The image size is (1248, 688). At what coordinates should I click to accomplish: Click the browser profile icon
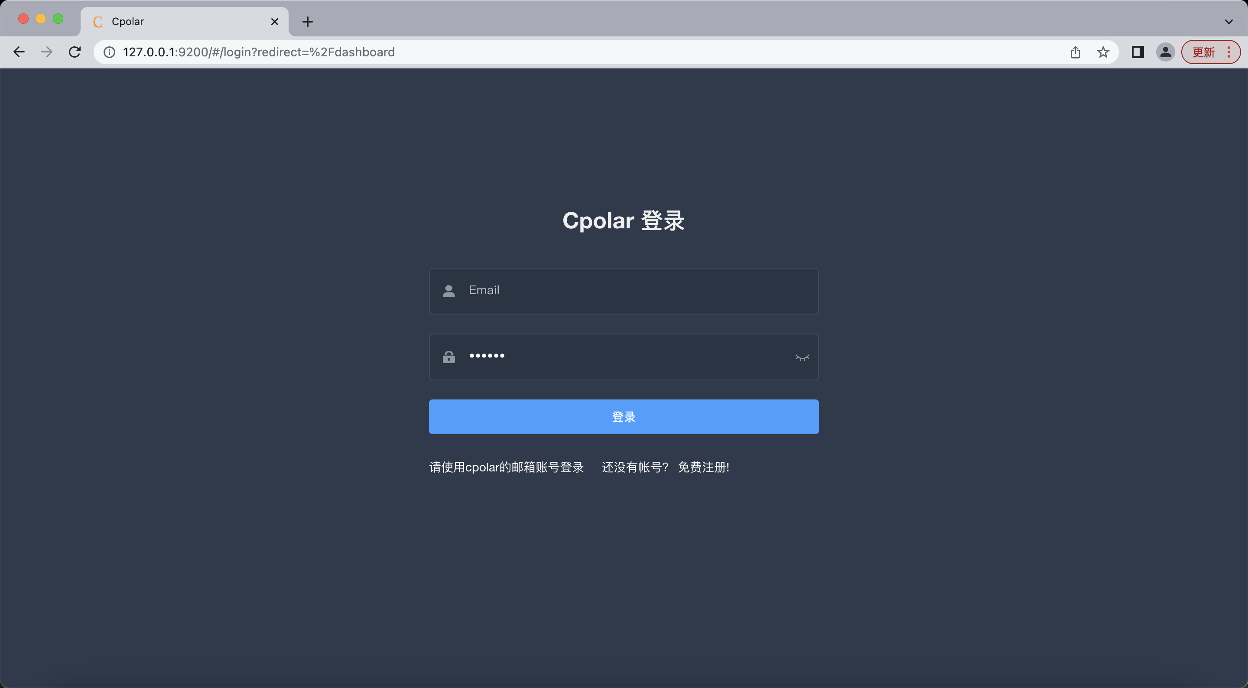click(1165, 52)
